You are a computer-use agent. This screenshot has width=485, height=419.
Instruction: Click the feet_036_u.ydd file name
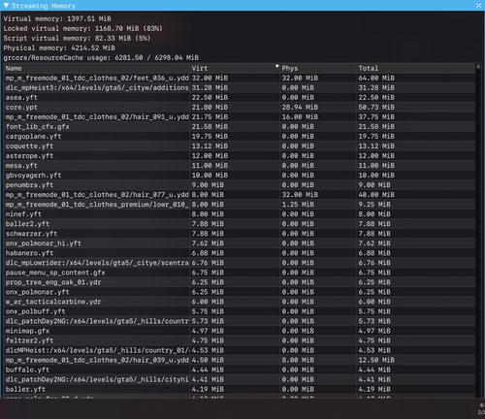[x=97, y=78]
